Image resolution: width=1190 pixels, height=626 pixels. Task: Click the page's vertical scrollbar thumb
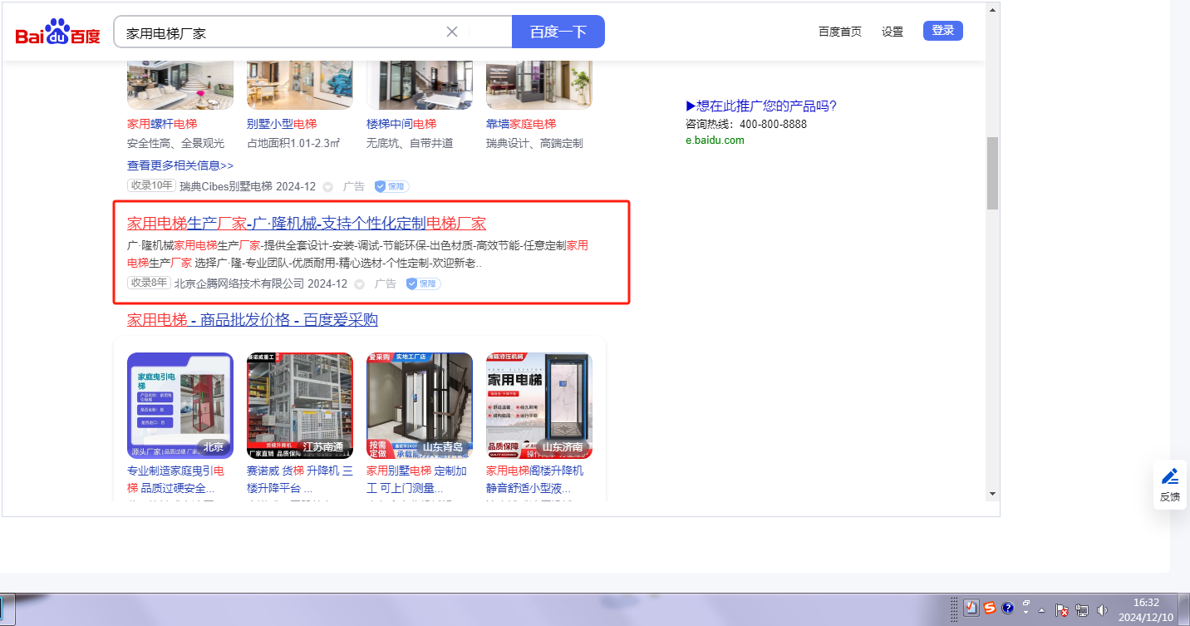(992, 173)
